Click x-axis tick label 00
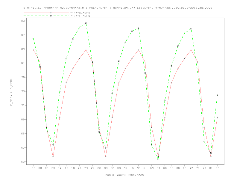Viewport: 237px width, 183px height. (x=34, y=168)
